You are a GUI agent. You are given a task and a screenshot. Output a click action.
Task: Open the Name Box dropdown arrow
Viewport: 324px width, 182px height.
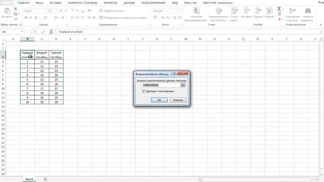point(22,32)
